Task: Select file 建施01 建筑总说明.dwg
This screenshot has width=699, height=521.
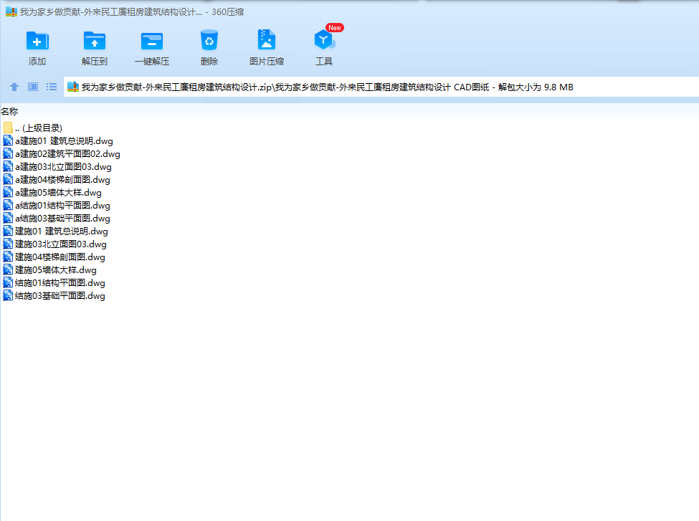Action: (62, 231)
